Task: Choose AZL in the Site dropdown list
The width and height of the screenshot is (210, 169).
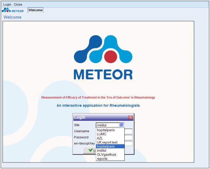Action: coord(100,138)
